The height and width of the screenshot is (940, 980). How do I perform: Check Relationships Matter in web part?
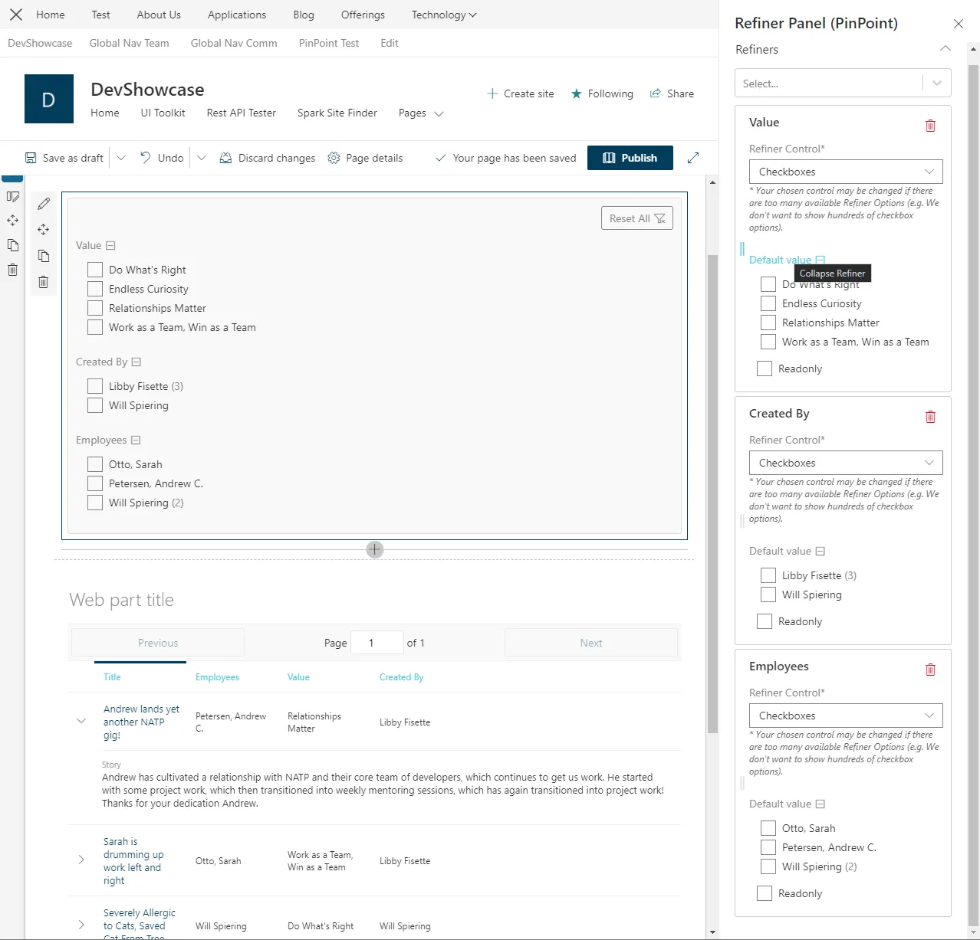(x=95, y=308)
